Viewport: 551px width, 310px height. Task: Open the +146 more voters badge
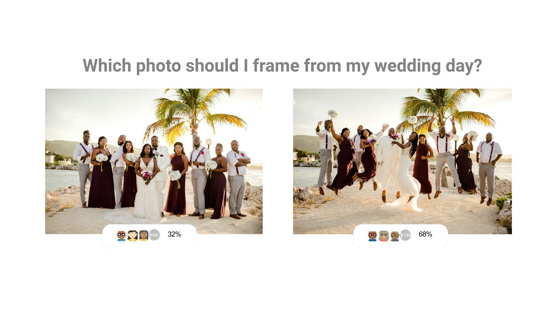point(405,235)
